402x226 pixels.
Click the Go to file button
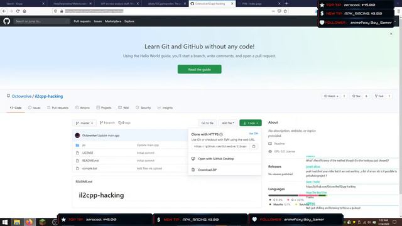click(x=207, y=123)
